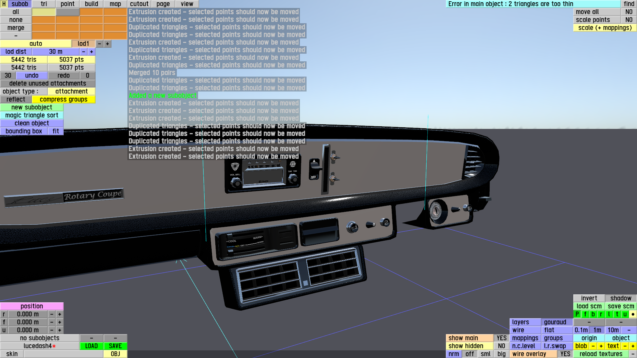Click the green P view button

point(577,314)
